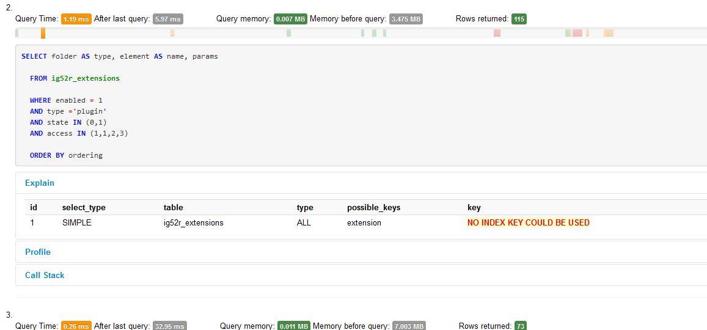The height and width of the screenshot is (330, 707).
Task: Click the id cell showing '1'
Action: tap(32, 222)
